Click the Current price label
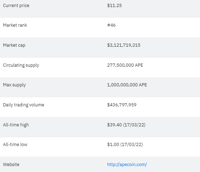The width and height of the screenshot is (200, 172). pos(16,6)
